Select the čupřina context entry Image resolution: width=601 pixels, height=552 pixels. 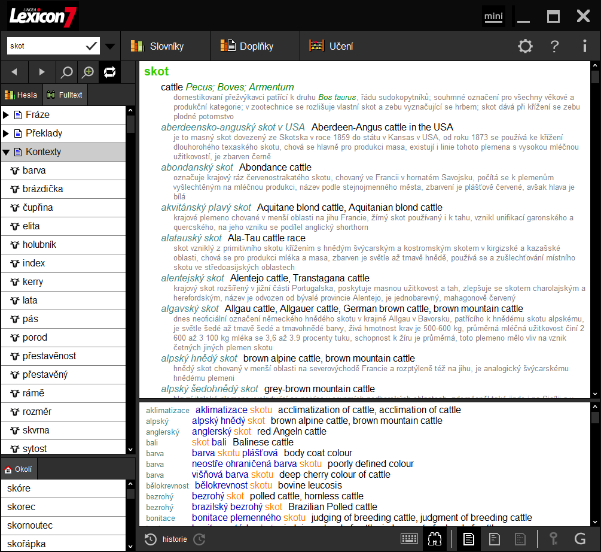[63, 208]
